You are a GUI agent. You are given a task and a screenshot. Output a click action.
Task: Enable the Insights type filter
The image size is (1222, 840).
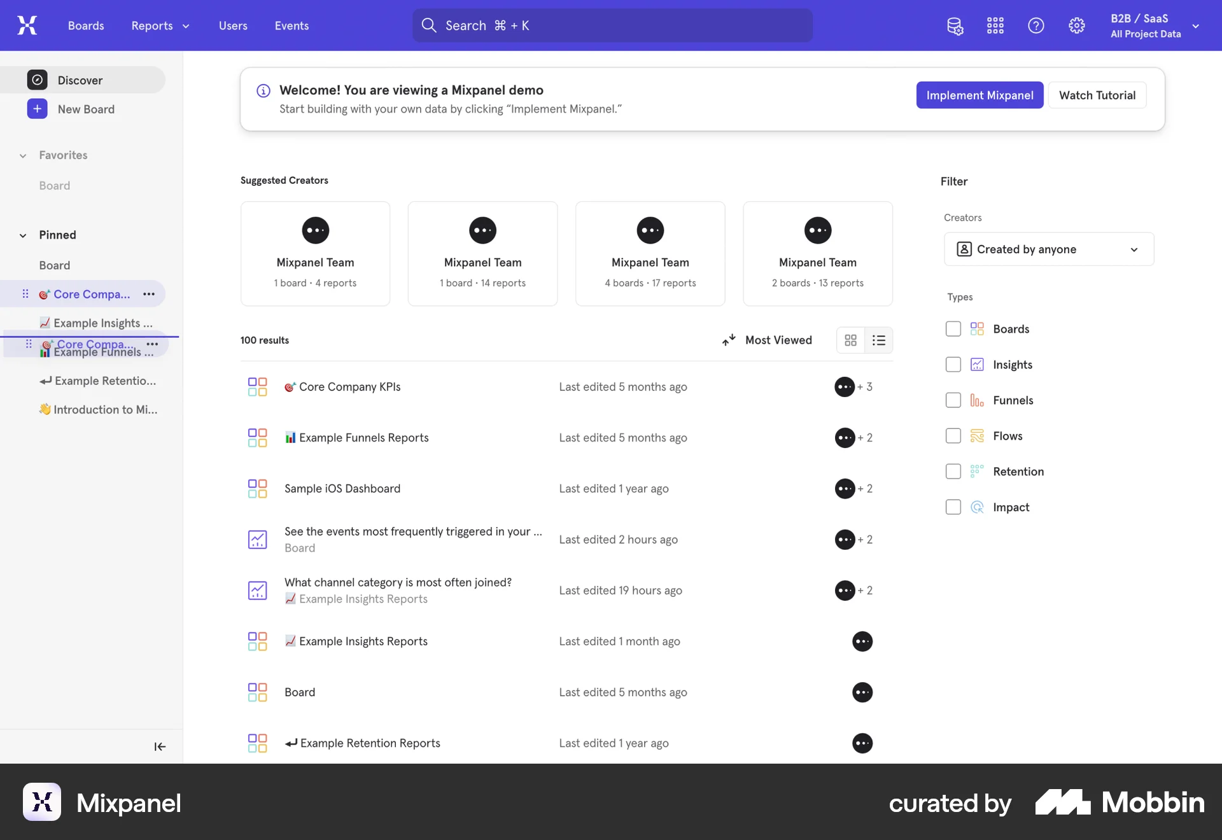[x=953, y=364]
